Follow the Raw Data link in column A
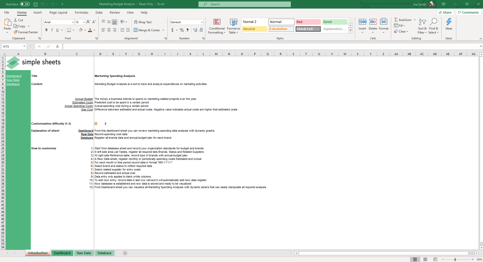483x262 pixels. coord(13,80)
